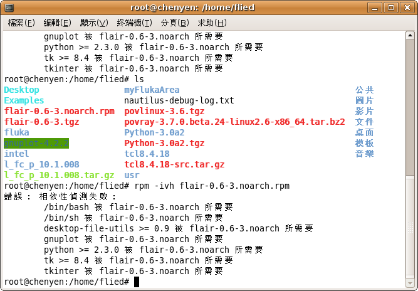Open the terminal window menu icon in title bar

9,8
